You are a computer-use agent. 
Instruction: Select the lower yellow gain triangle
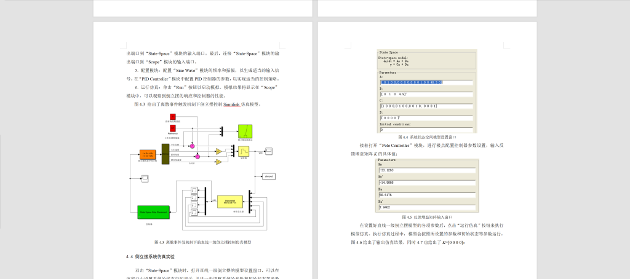point(218,162)
